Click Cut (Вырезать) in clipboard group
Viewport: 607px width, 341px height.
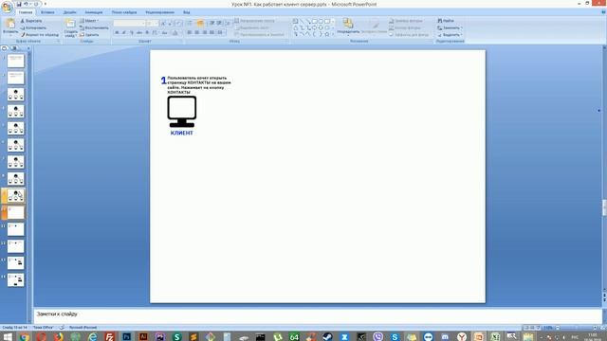(x=31, y=21)
